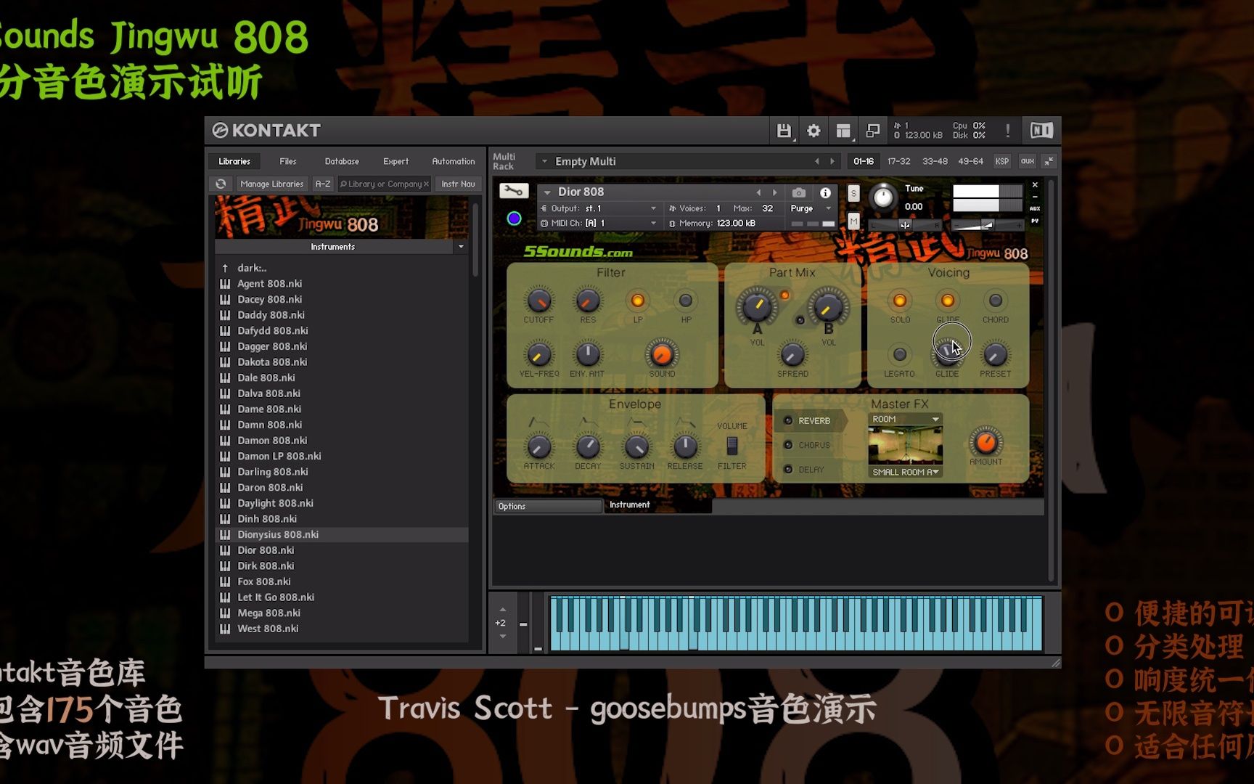1254x784 pixels.
Task: Click the AUX button in rack header
Action: pyautogui.click(x=1027, y=161)
